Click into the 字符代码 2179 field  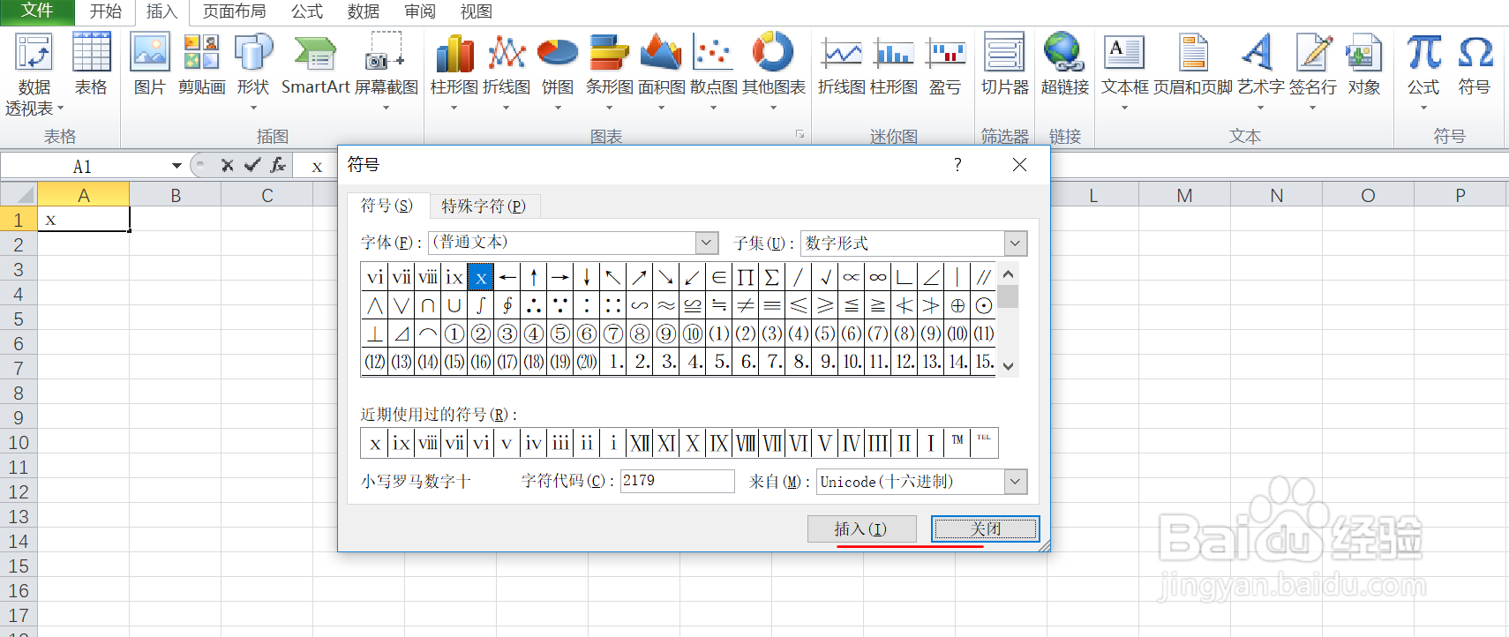(x=677, y=481)
